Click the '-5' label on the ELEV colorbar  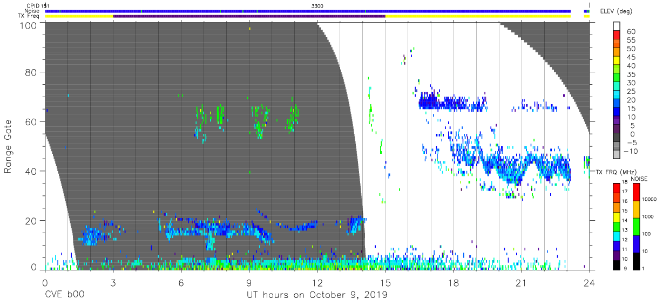[x=631, y=142]
